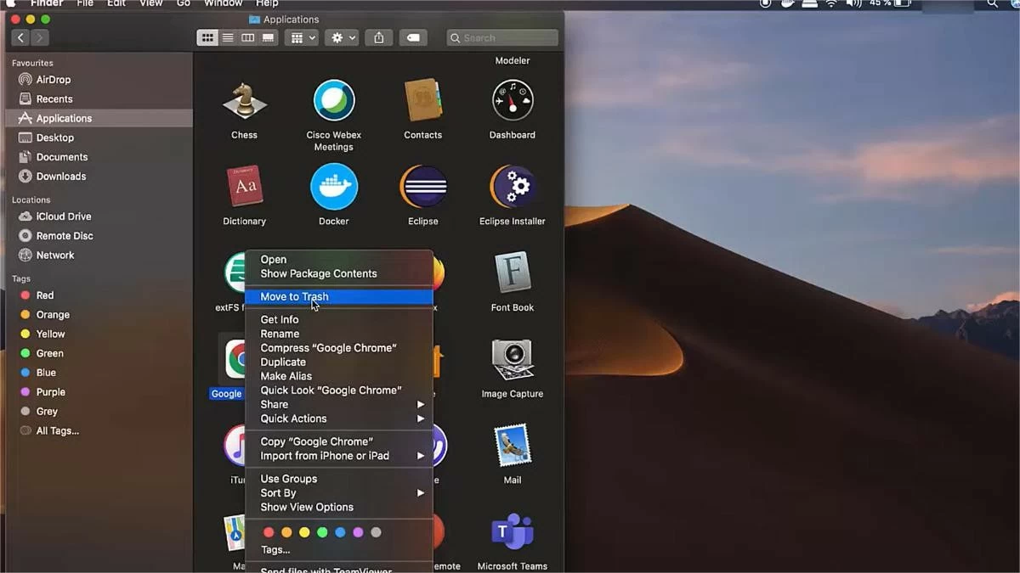This screenshot has height=573, width=1020.
Task: Open the Eclipse Installer app
Action: tap(512, 187)
